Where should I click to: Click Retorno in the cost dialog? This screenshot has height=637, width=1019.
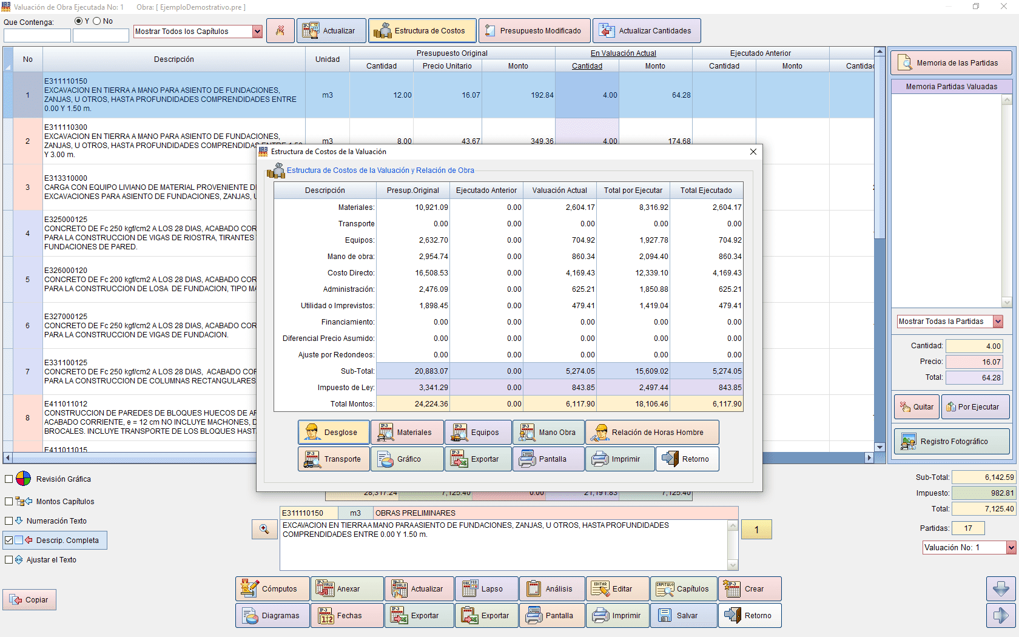click(687, 459)
